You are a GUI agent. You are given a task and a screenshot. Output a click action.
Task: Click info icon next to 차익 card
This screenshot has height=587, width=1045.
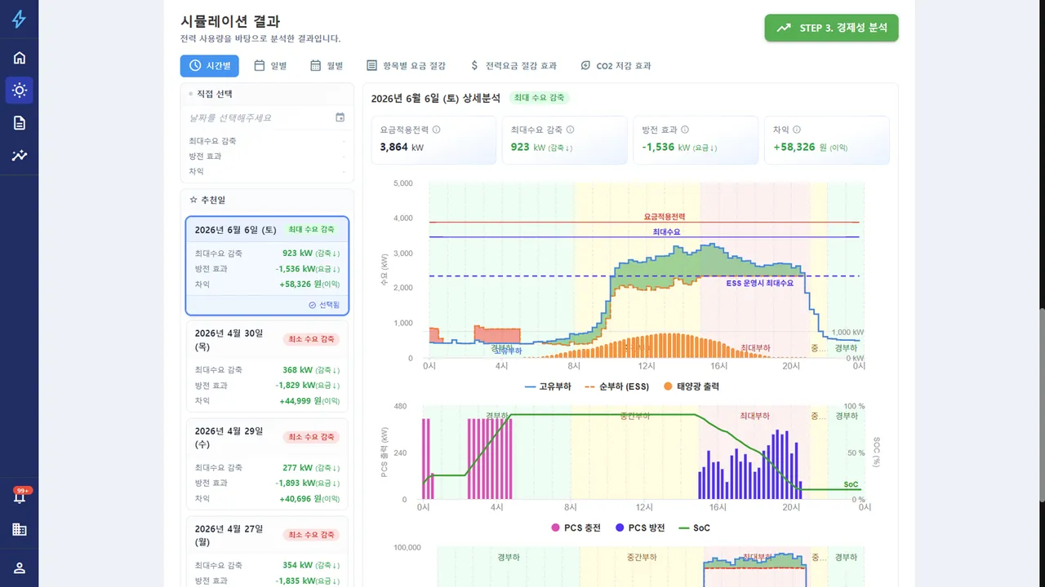click(797, 130)
